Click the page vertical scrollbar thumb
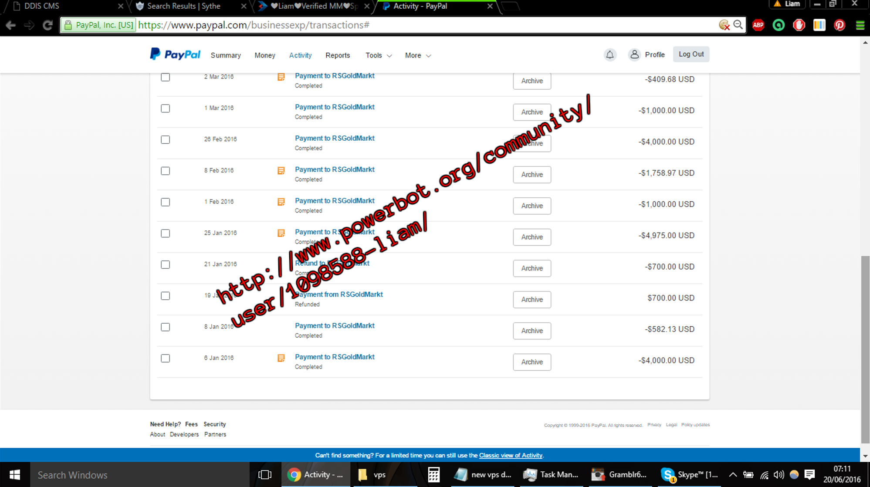Screen dimensions: 870x487 (865, 350)
